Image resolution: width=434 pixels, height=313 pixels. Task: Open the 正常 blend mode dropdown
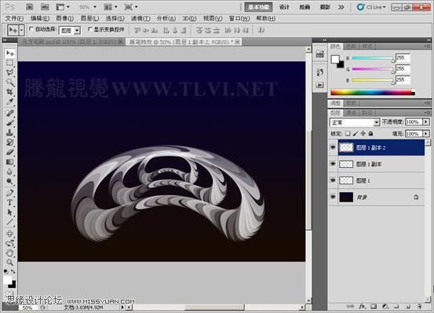[355, 122]
